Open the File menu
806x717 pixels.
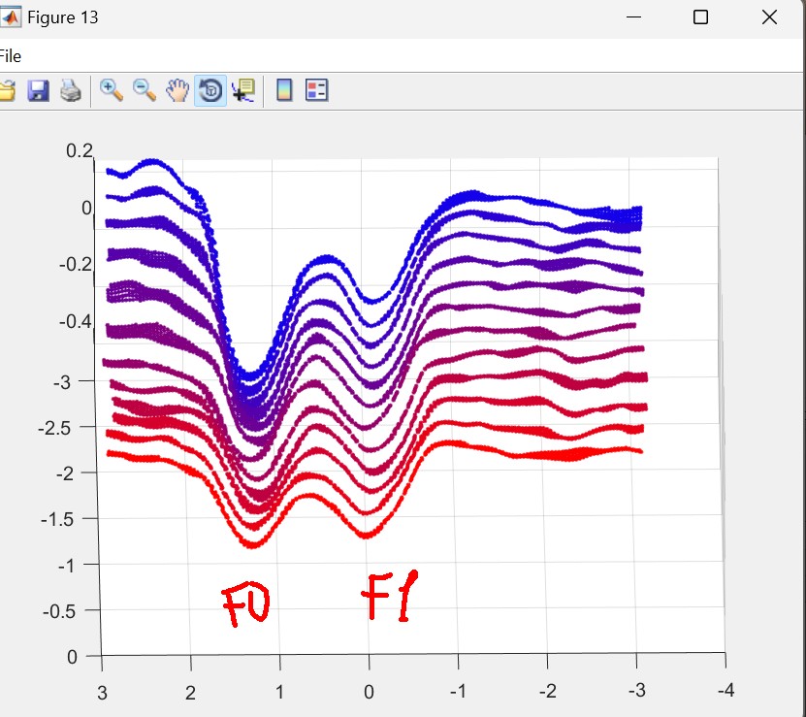[11, 56]
